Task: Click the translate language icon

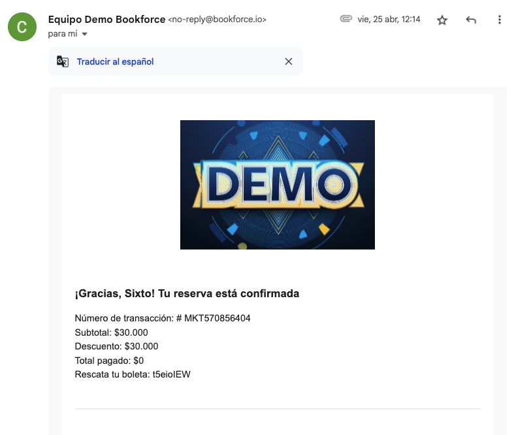Action: coord(63,61)
